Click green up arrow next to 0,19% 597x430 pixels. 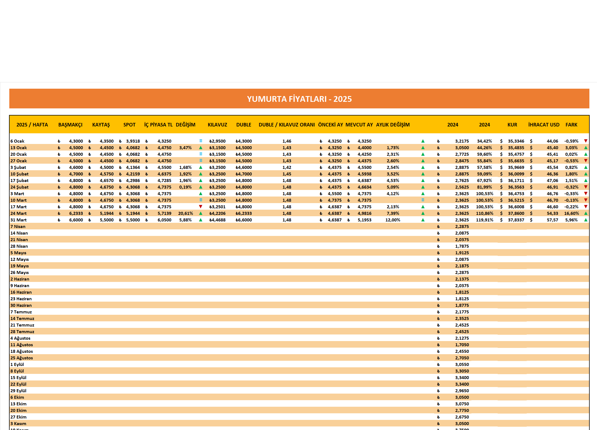[x=201, y=187]
